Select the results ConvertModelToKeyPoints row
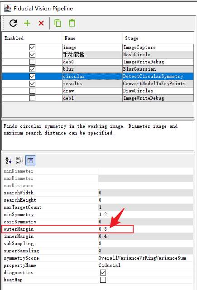The image size is (197, 290). pyautogui.click(x=98, y=83)
